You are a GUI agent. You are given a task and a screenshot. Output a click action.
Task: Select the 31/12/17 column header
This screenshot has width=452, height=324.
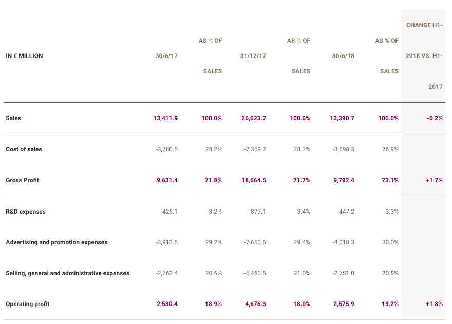(253, 56)
